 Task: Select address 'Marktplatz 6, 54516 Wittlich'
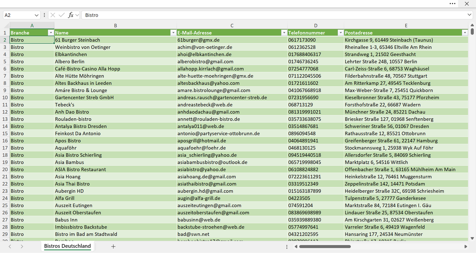406,162
